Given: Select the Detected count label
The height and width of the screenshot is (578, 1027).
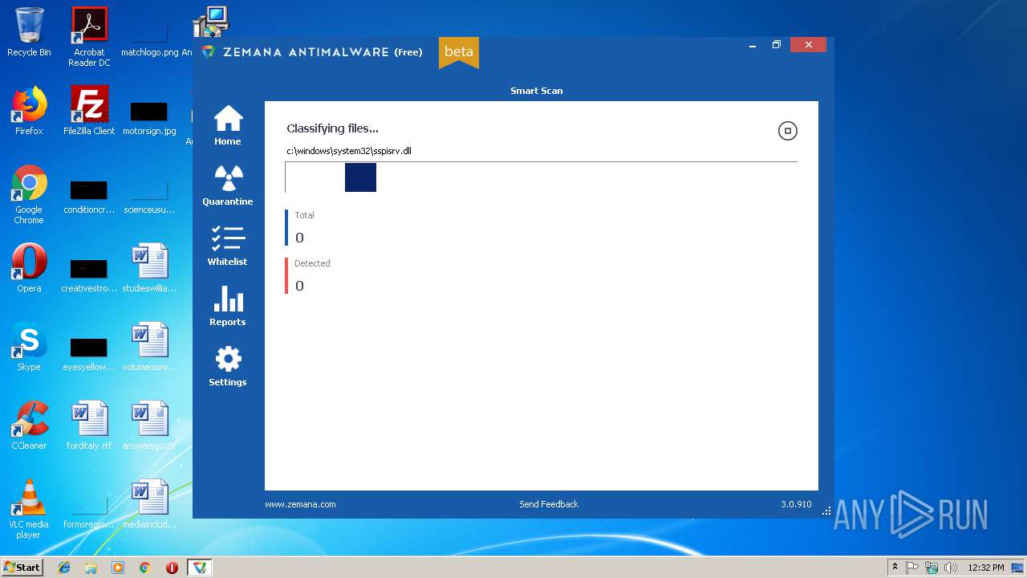Looking at the screenshot, I should point(312,263).
